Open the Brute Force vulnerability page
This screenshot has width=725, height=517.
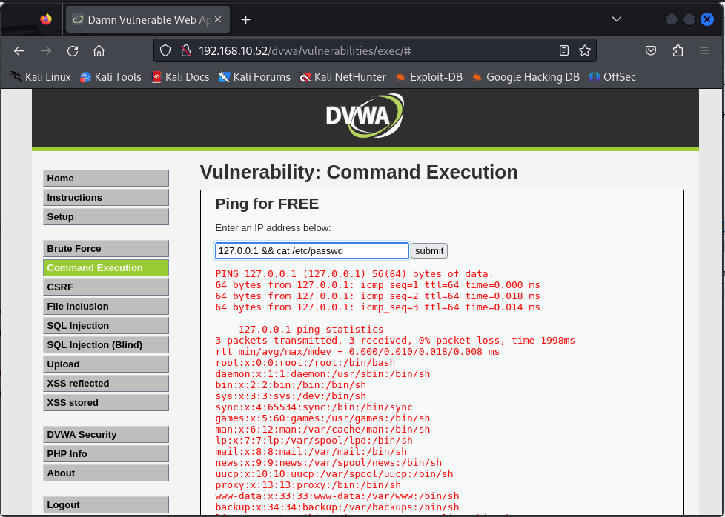(106, 249)
